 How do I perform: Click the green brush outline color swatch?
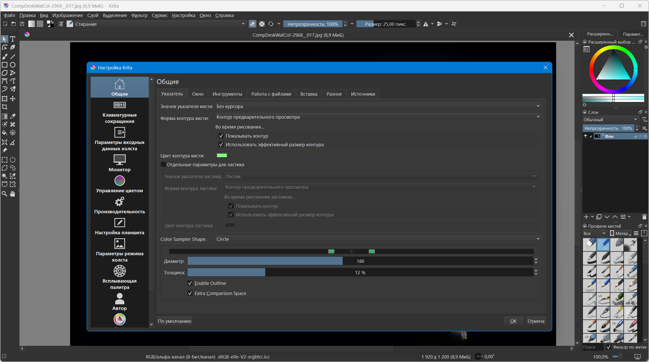[x=222, y=155]
